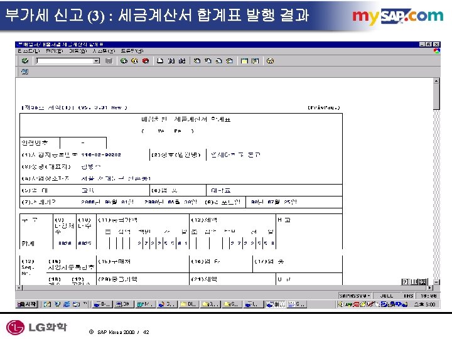Click the Next Page icon

point(219,61)
